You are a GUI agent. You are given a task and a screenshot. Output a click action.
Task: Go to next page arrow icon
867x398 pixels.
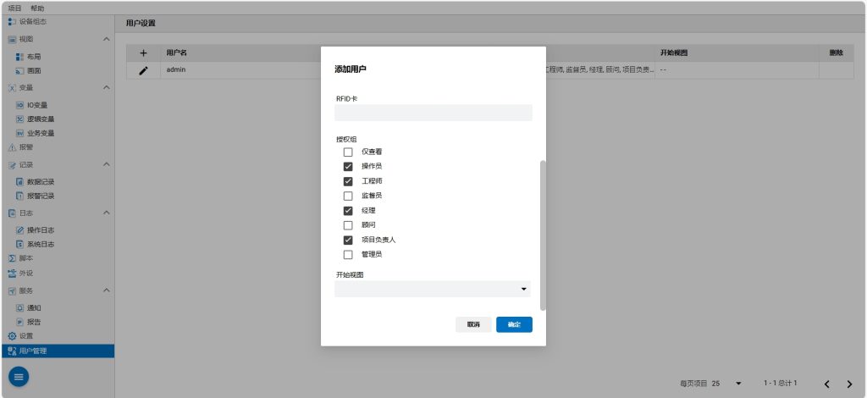point(848,384)
